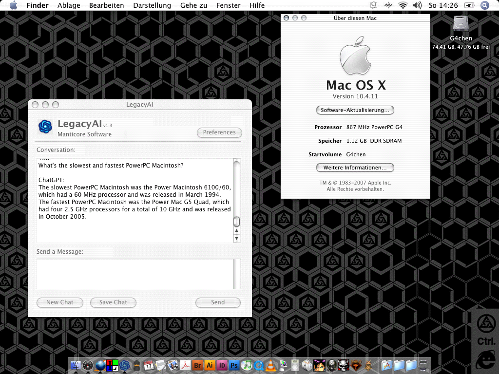This screenshot has height=374, width=499.
Task: Click the 'Manticore Software' text in LegacyAI
Action: click(x=85, y=134)
